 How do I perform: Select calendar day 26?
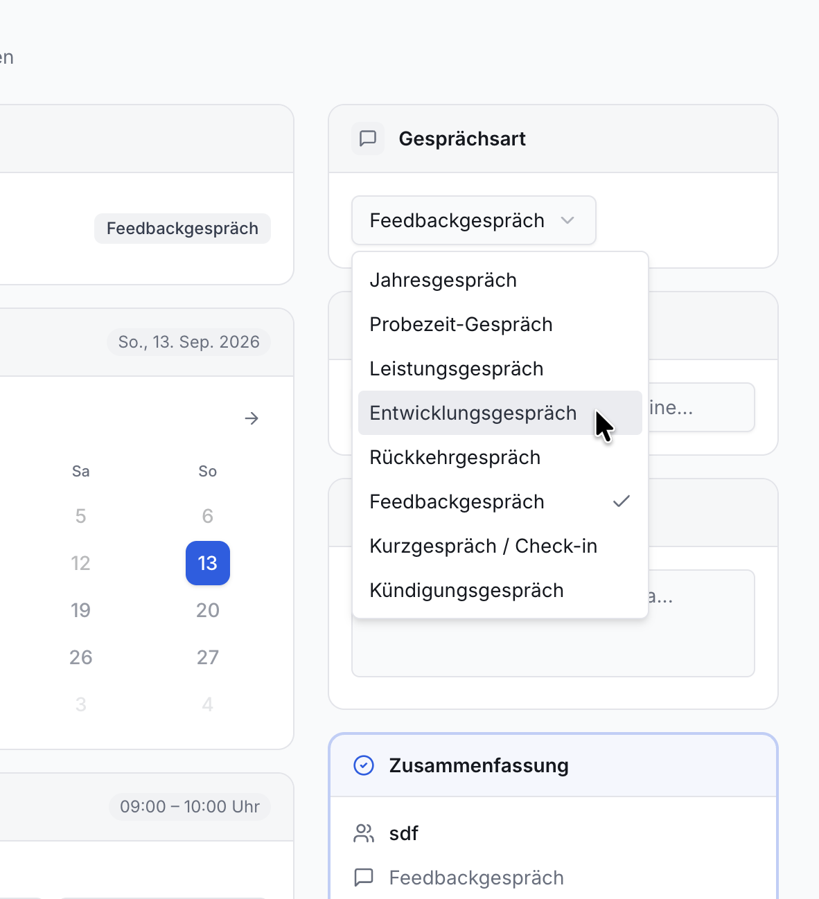click(x=81, y=657)
